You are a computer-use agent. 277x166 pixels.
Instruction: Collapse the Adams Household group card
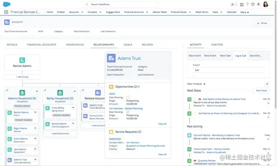(7, 90)
